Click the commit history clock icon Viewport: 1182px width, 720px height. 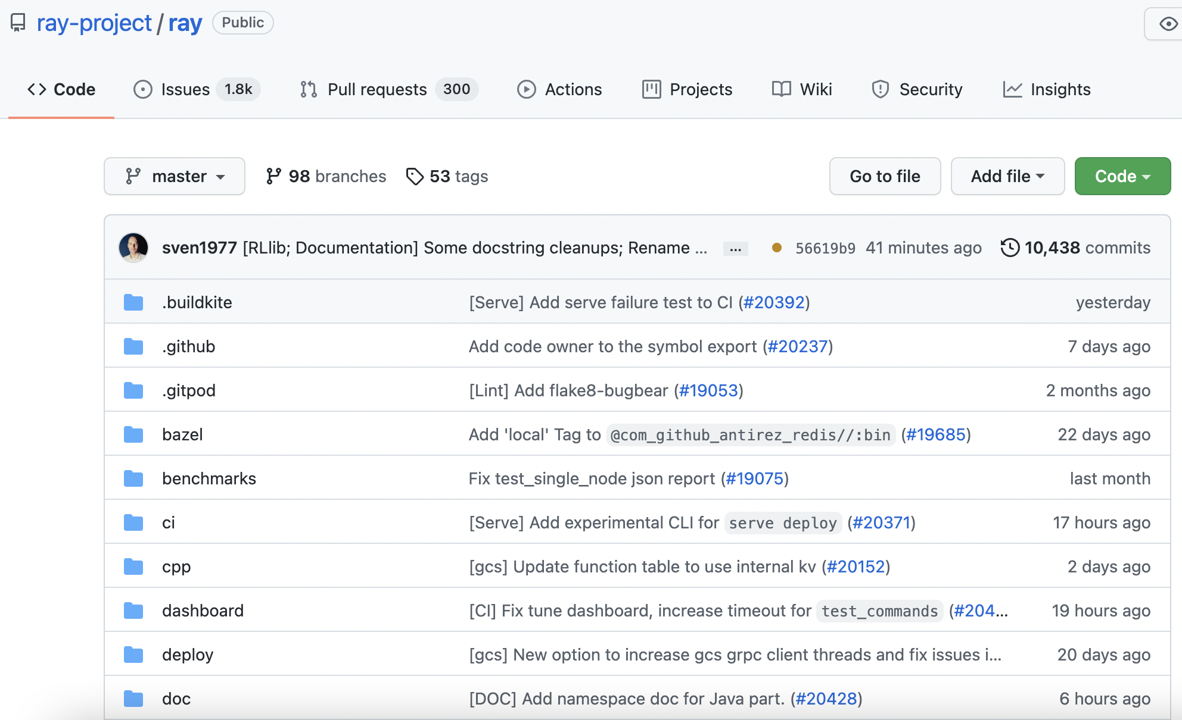point(1010,248)
